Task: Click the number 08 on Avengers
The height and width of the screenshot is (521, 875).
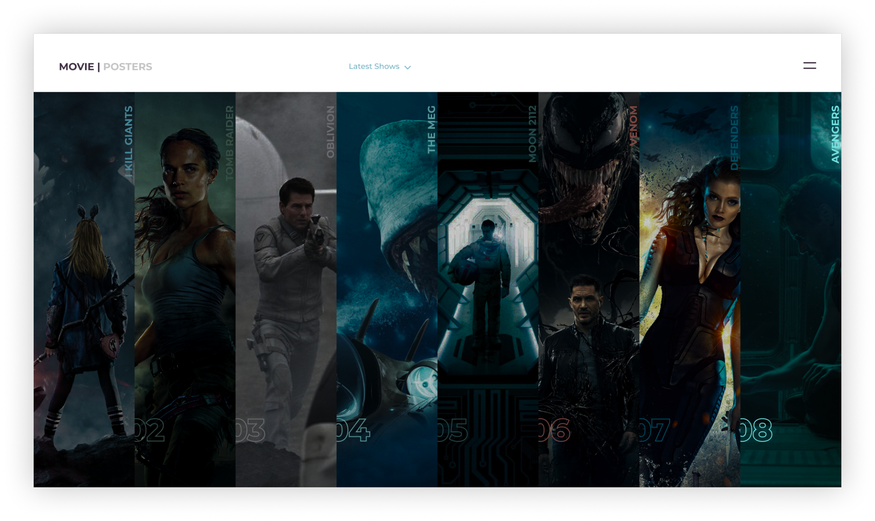Action: click(756, 431)
